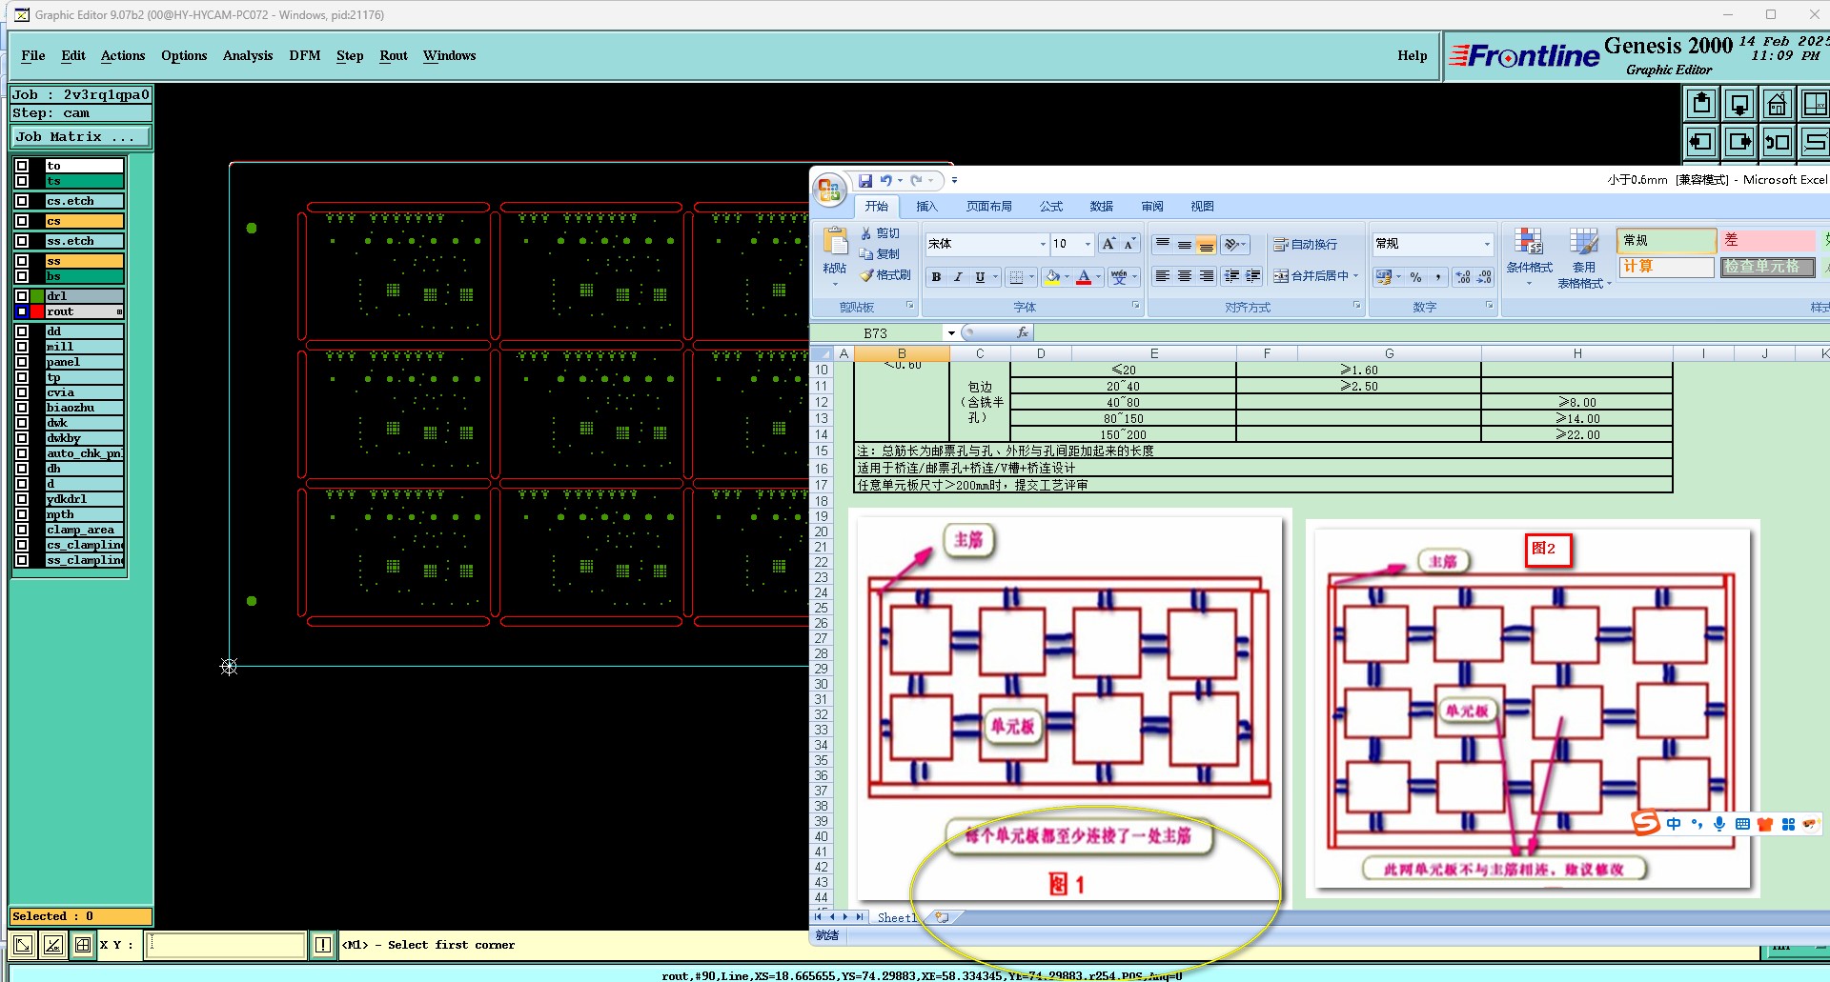Select the green-highlighted Normal cell style

coord(1665,241)
